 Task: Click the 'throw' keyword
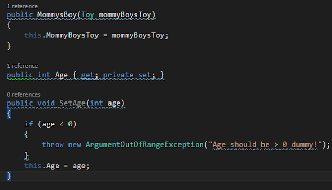(53, 144)
